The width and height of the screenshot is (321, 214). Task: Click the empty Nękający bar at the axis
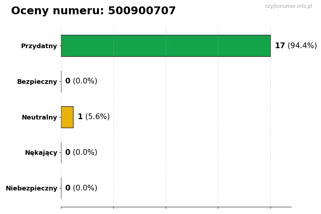click(61, 153)
